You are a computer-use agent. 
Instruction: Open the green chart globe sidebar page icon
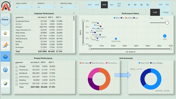pos(5,83)
